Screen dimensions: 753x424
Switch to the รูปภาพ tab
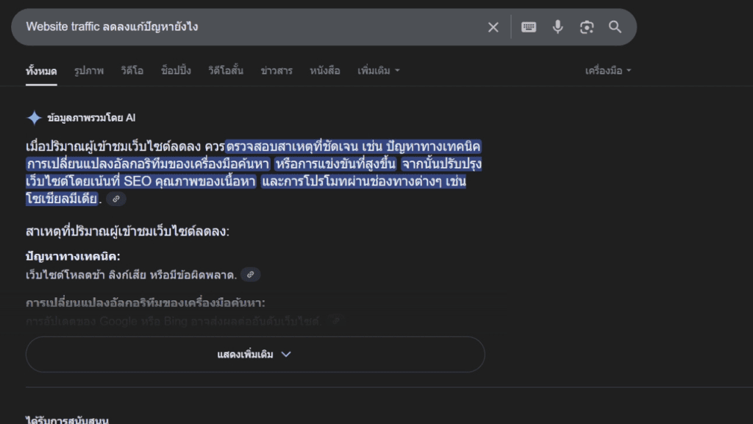click(x=88, y=70)
